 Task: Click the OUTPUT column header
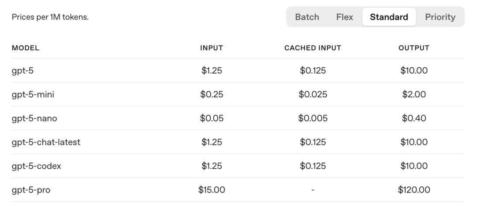click(414, 48)
